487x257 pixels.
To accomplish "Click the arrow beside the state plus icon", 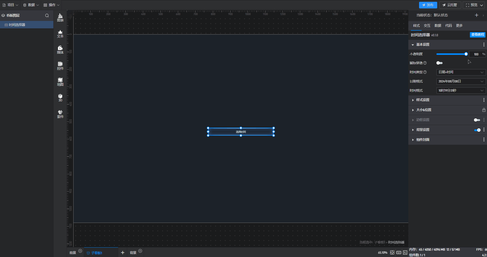I will click(483, 15).
